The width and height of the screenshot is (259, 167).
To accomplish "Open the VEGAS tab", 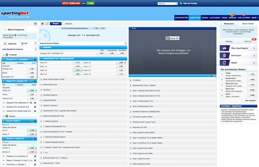I will 224,18.
